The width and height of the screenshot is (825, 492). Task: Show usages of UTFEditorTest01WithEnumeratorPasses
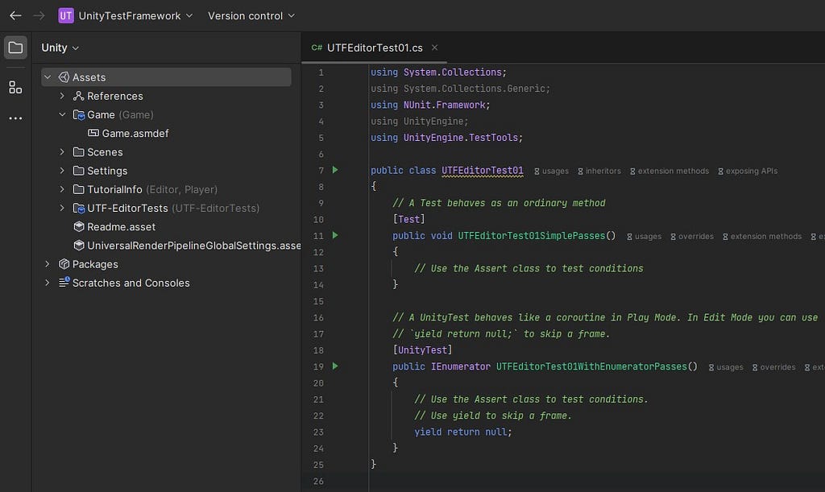[x=726, y=367]
